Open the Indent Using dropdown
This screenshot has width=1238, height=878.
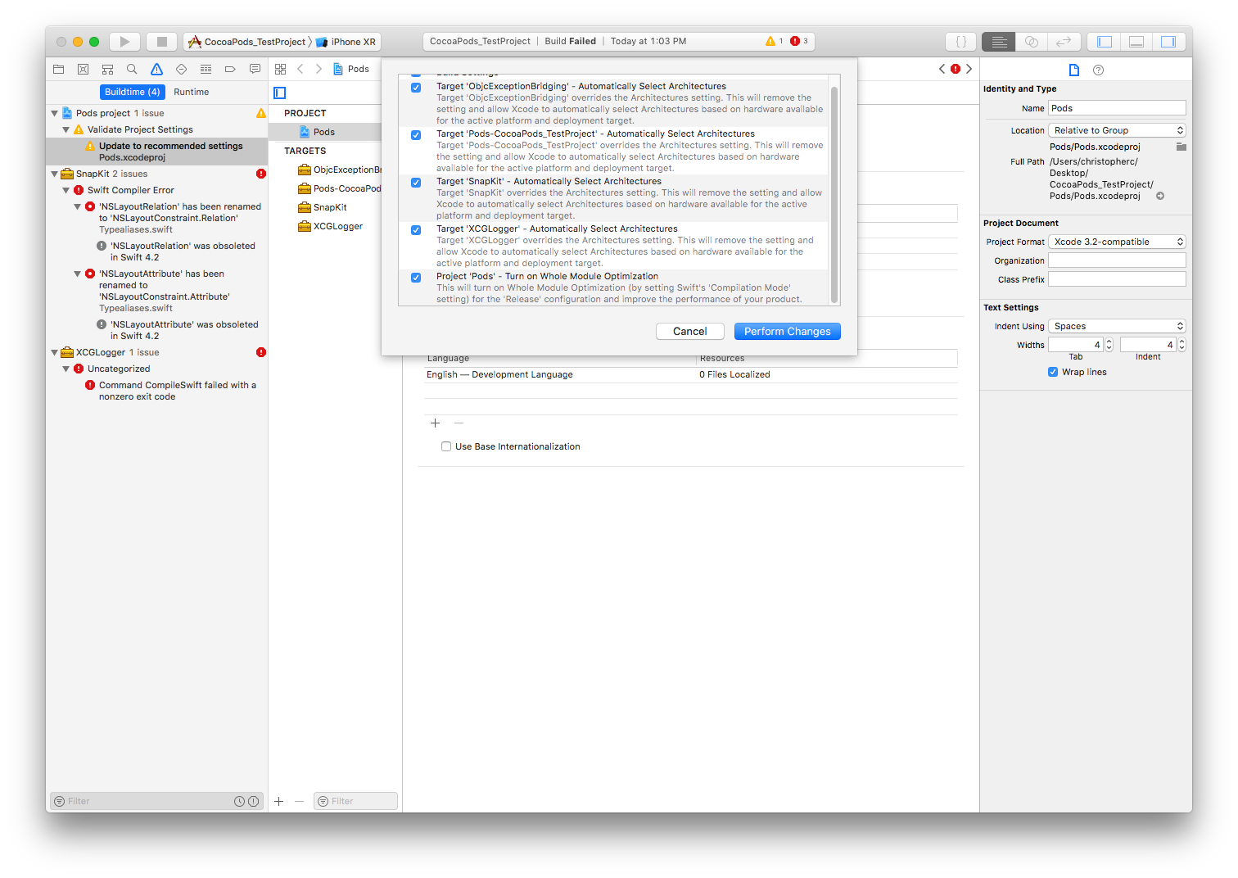pos(1117,326)
